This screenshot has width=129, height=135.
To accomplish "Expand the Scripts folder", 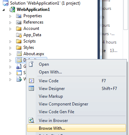I will click(10, 41).
